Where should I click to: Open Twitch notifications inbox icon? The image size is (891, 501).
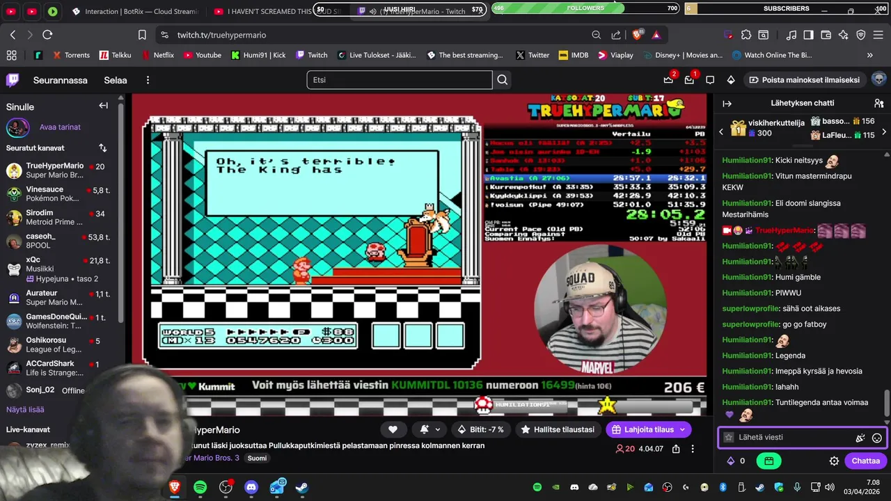(689, 80)
